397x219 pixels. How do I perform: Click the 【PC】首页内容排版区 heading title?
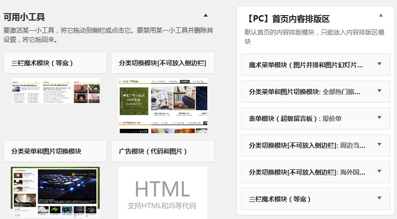[x=287, y=19]
